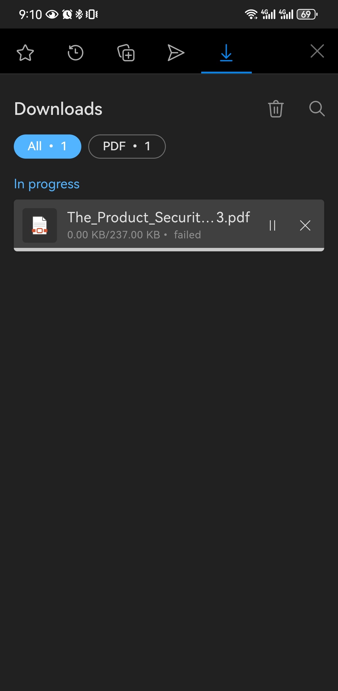Select the PDF filter chip
The image size is (338, 691).
127,146
